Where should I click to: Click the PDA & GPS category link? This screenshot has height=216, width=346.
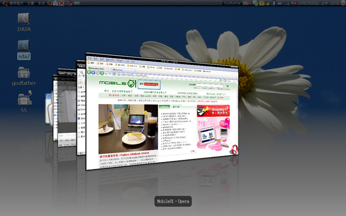coord(145,96)
